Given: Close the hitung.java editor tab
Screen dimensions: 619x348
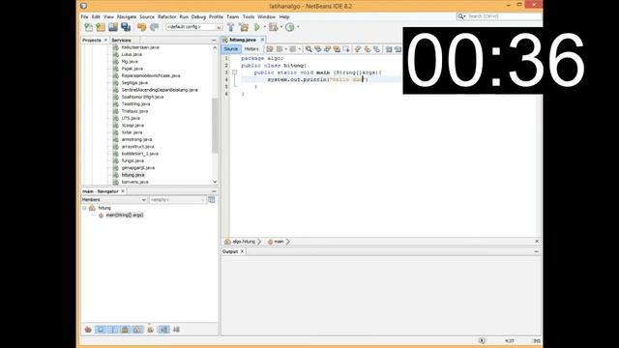Looking at the screenshot, I should pos(262,40).
